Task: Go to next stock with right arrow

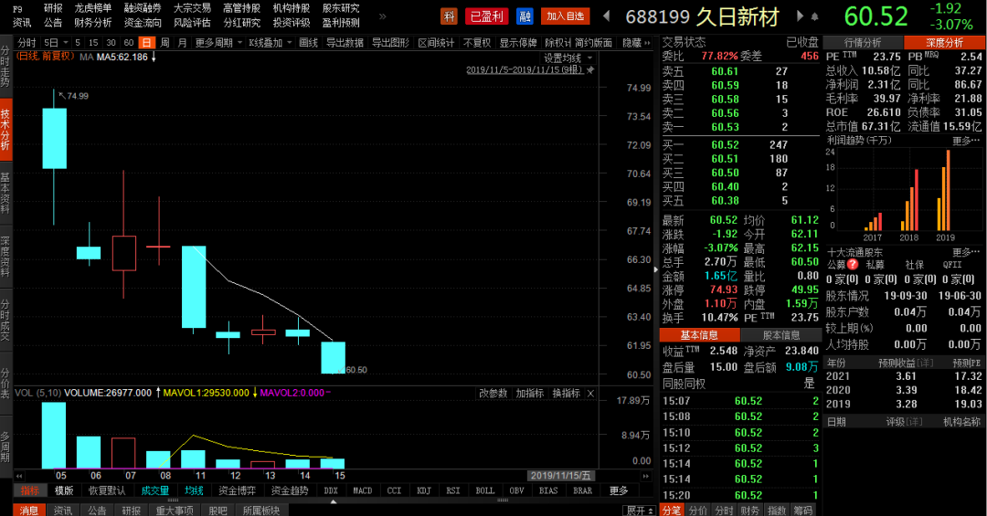Action: pos(800,16)
